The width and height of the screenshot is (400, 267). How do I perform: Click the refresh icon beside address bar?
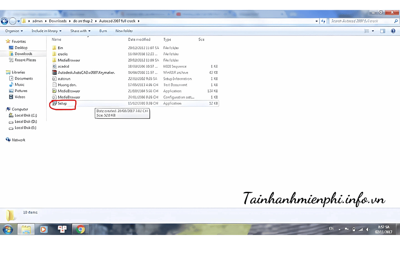pyautogui.click(x=323, y=21)
